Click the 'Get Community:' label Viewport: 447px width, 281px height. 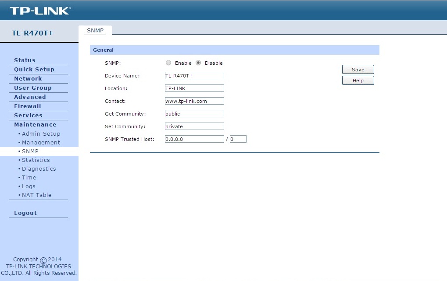pyautogui.click(x=125, y=114)
